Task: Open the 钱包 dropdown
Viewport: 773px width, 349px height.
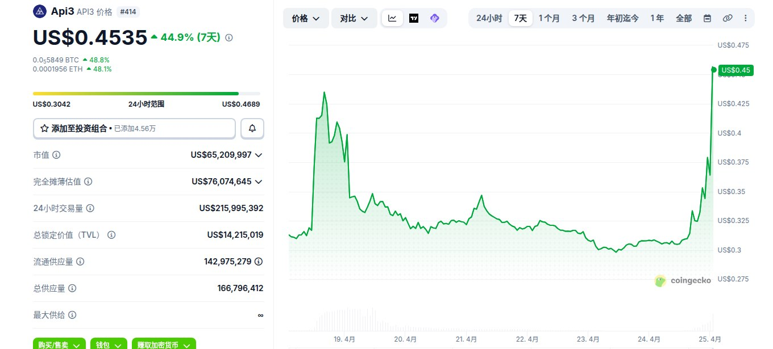Action: point(109,344)
